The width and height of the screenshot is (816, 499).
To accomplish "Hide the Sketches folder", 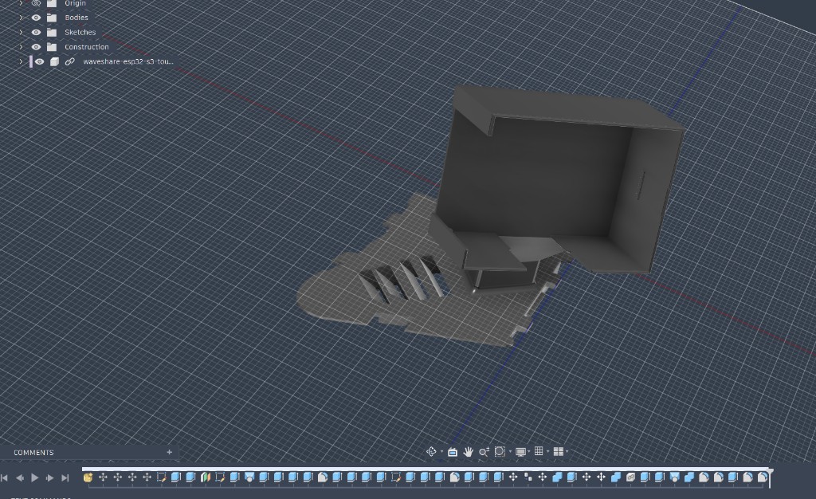I will (x=36, y=32).
